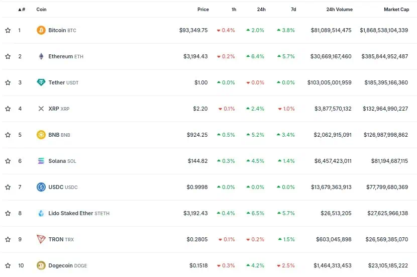Click the TRON logo icon
417x277 pixels.
[41, 239]
